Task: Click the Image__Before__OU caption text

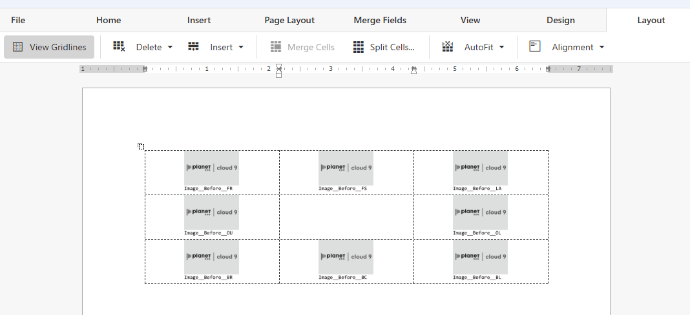Action: 208,233
